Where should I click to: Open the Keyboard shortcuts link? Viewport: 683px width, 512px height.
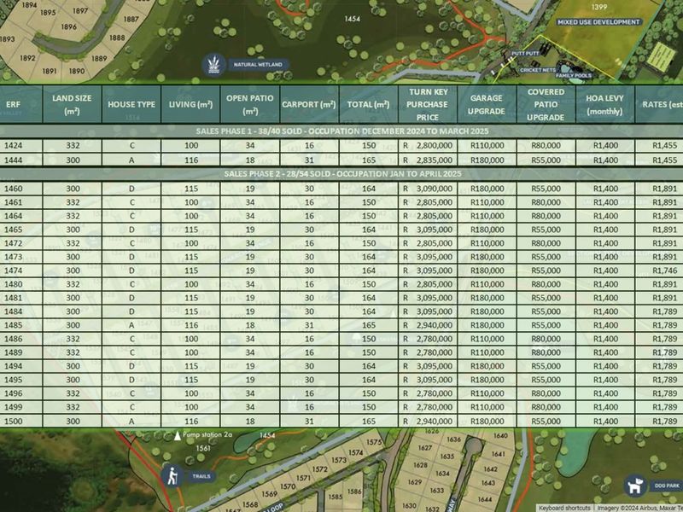566,508
